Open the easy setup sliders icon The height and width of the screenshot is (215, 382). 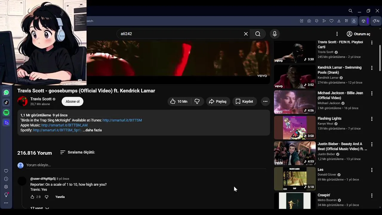[346, 21]
